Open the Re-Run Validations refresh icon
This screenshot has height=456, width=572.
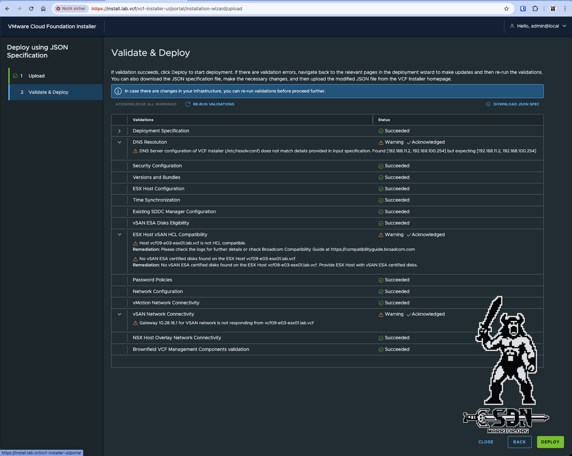tap(188, 104)
